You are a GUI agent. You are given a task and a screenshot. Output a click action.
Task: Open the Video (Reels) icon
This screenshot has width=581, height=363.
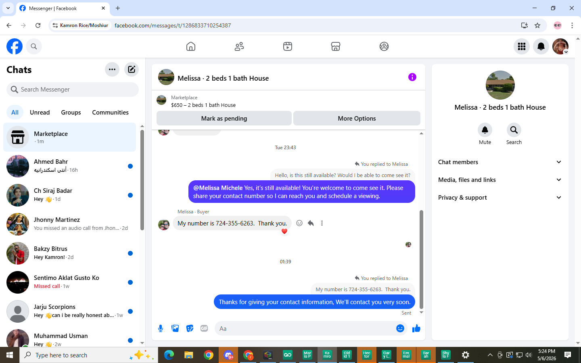pos(288,46)
